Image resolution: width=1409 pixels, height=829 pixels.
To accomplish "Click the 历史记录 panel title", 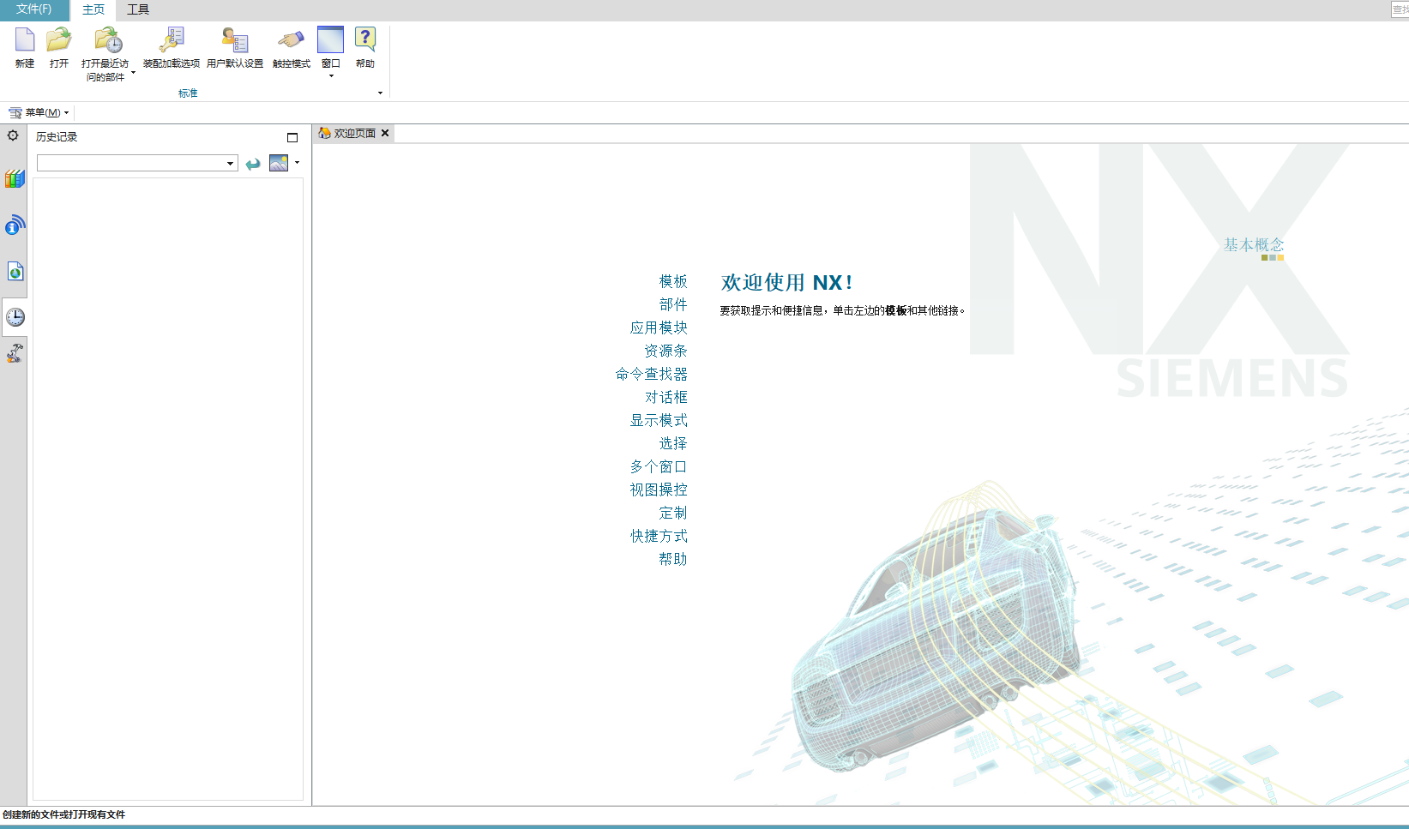I will 57,137.
